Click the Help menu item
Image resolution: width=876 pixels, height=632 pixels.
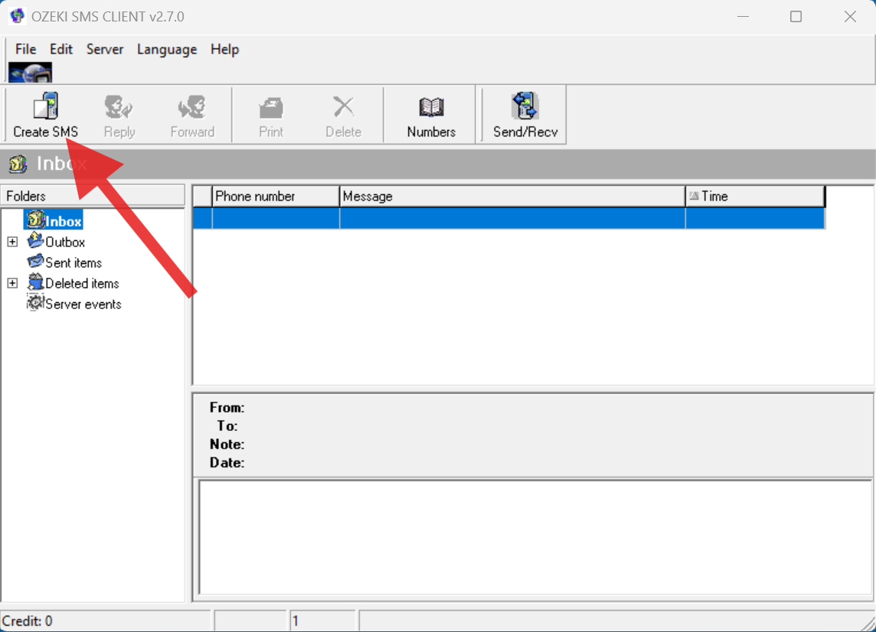click(224, 49)
